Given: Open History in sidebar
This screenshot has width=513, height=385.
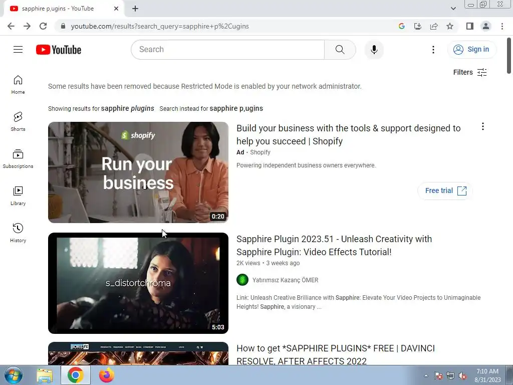Looking at the screenshot, I should point(18,233).
